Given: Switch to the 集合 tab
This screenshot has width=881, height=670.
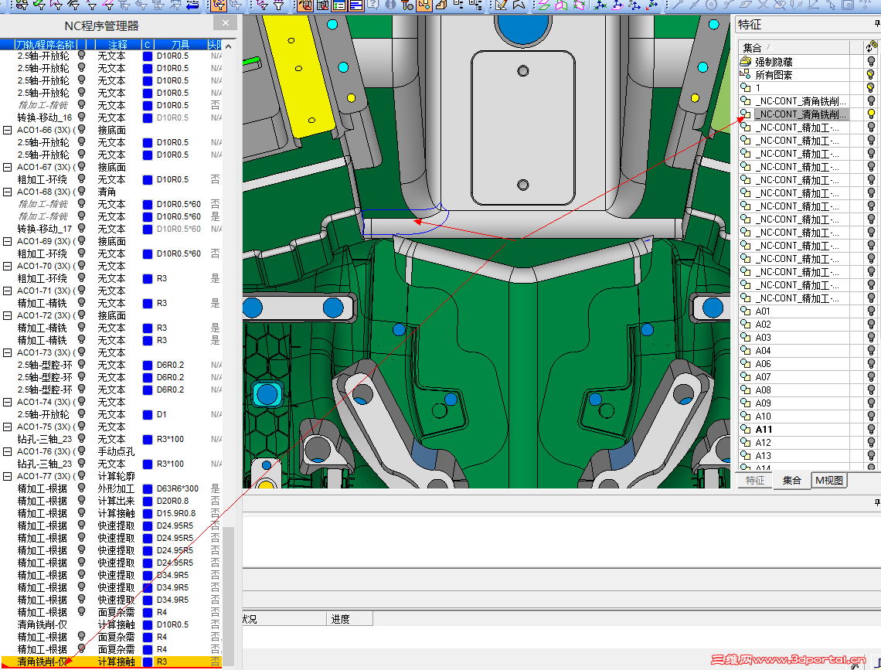Looking at the screenshot, I should (x=791, y=480).
